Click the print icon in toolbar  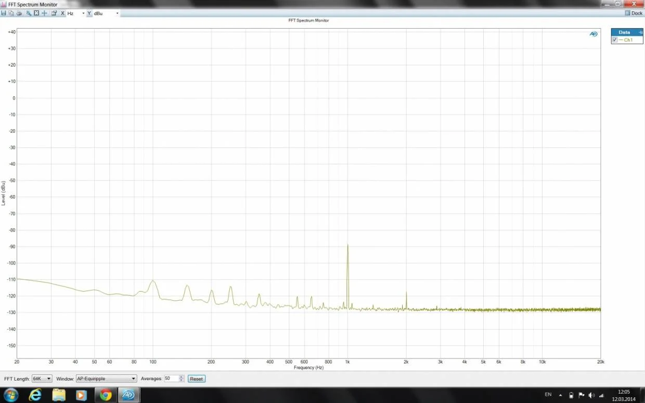[x=19, y=13]
